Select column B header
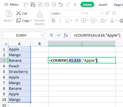Viewport: 123px width, 107px height. pos(40,44)
